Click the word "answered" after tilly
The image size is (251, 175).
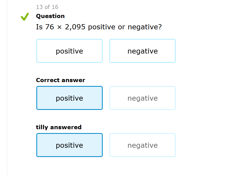66,127
